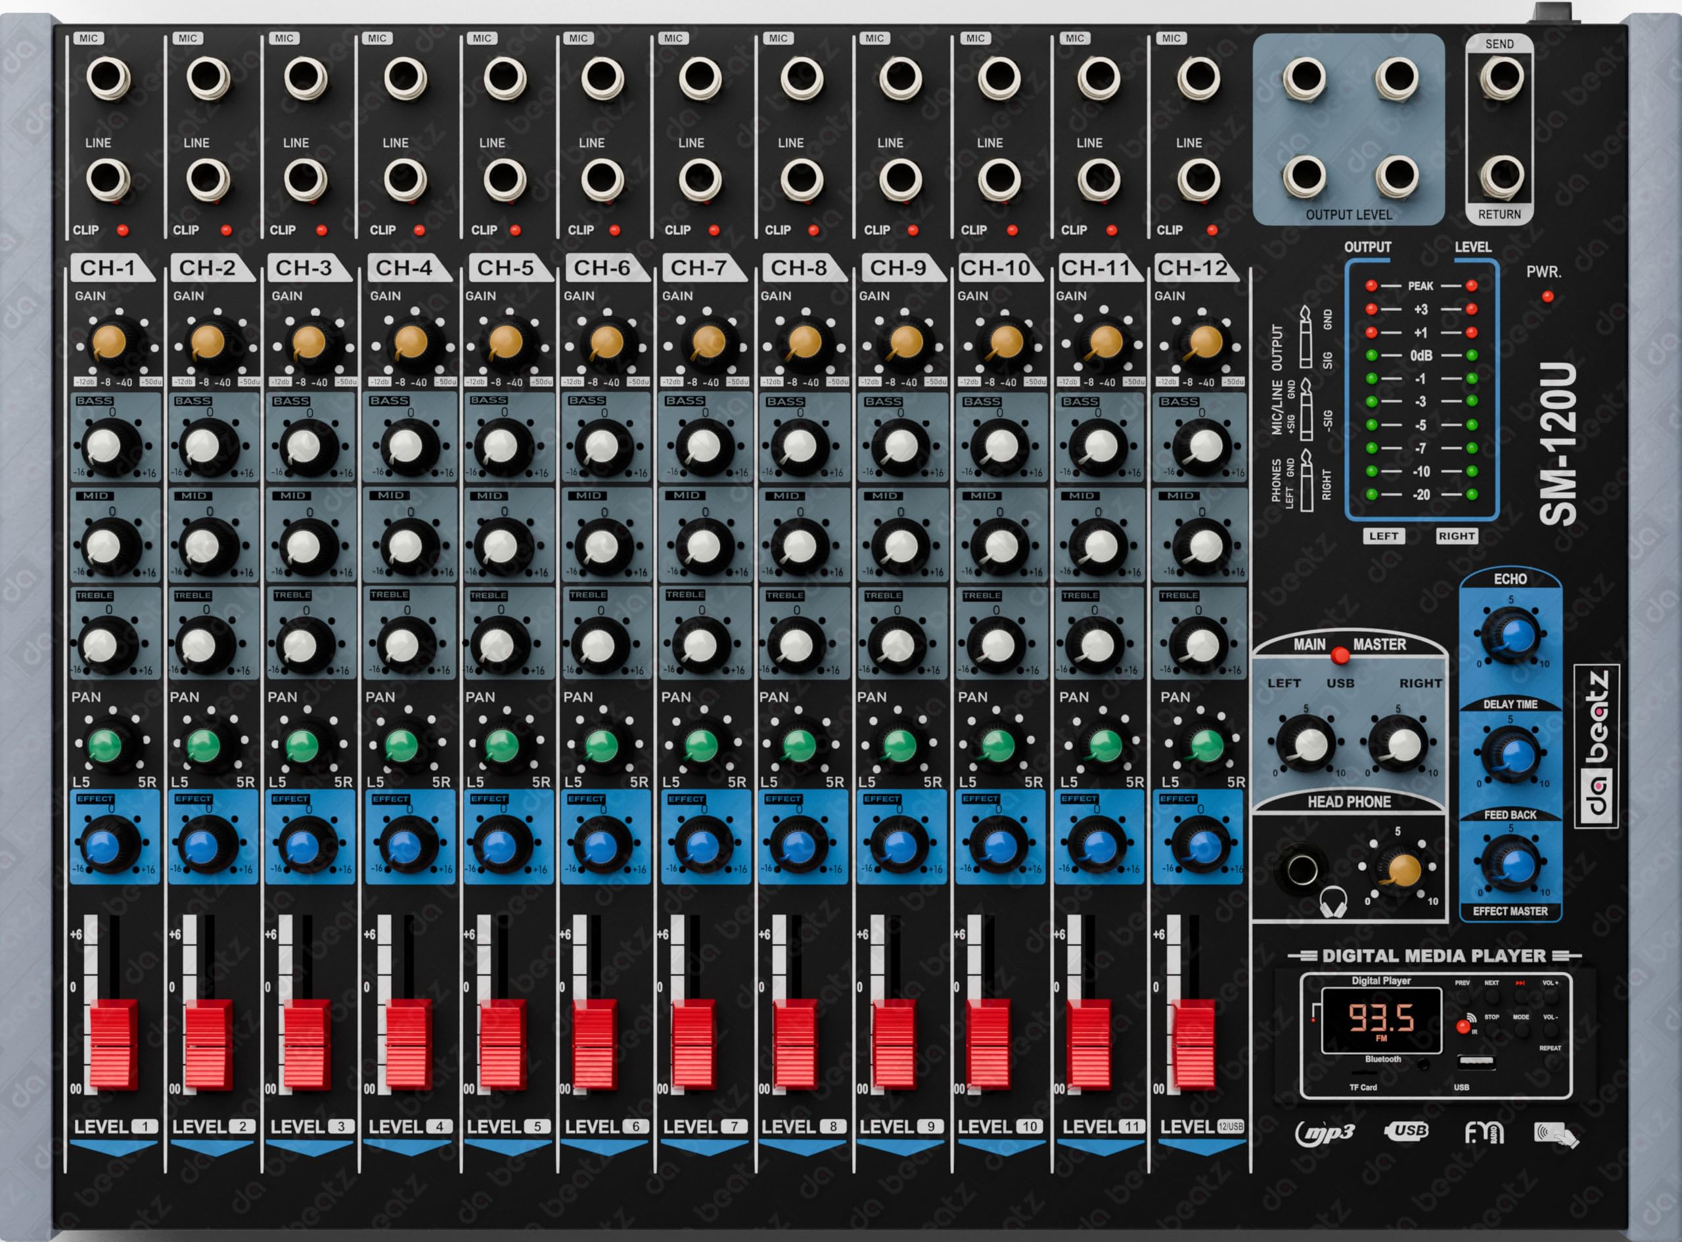Click the PWR indicator LED

coord(1547,297)
